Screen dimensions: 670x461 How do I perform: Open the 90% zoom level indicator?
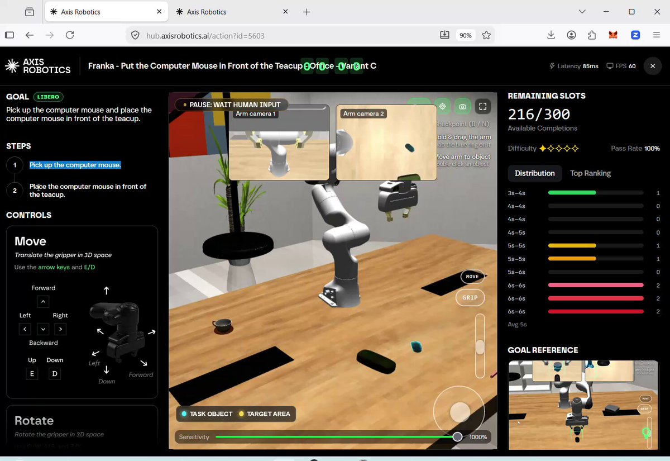click(465, 35)
